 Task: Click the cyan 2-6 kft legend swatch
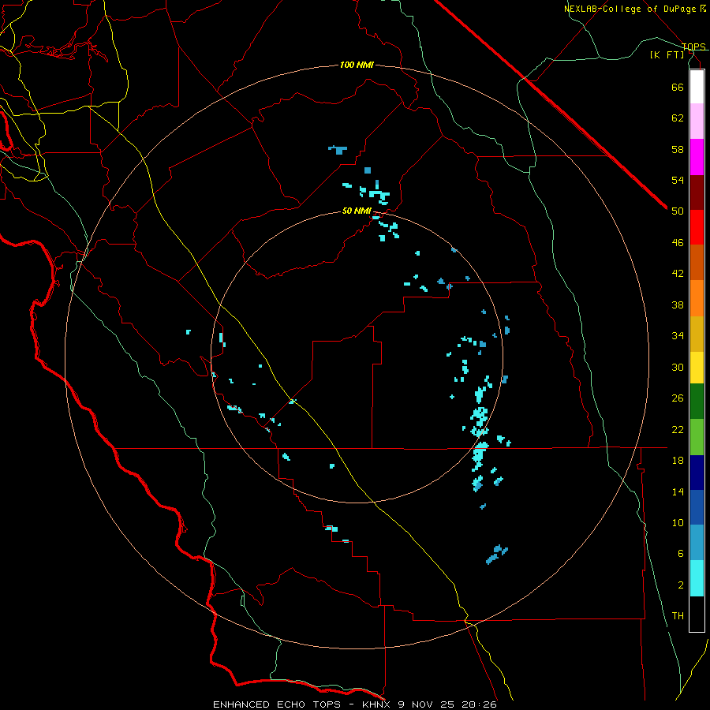[x=697, y=578]
